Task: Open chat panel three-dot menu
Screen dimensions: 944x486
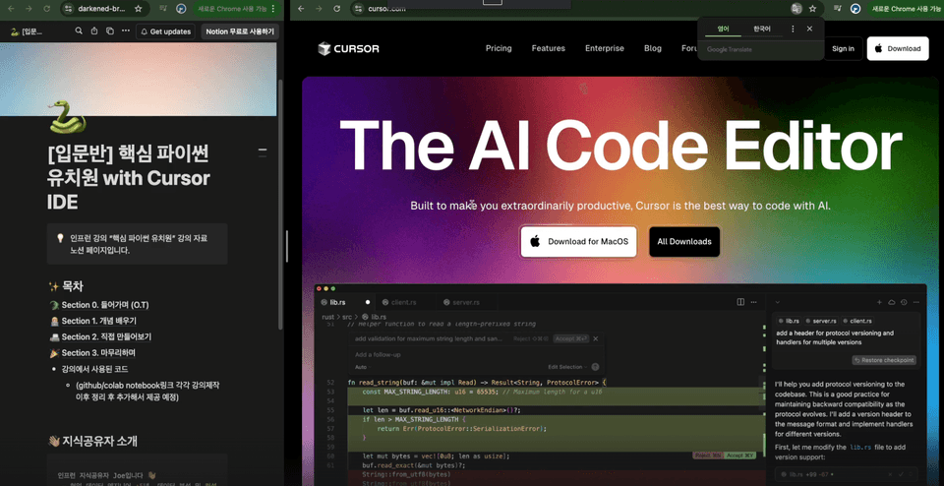Action: (x=916, y=302)
